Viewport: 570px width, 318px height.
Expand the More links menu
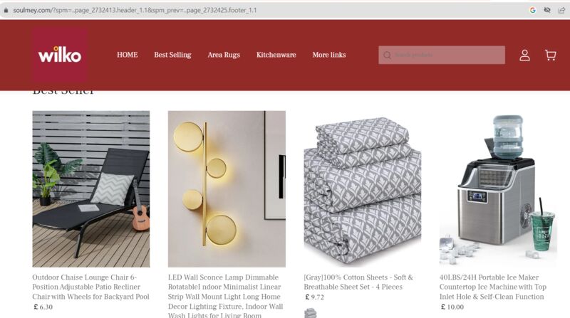pos(329,55)
